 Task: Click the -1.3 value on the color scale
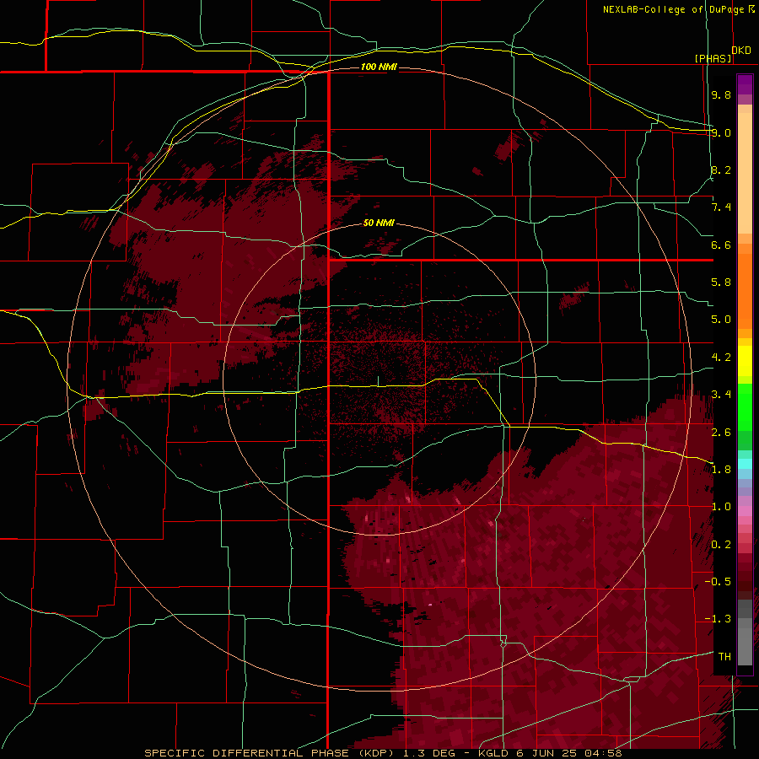coord(718,619)
